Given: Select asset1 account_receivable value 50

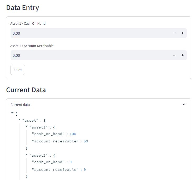Looking at the screenshot, I should (86, 141).
